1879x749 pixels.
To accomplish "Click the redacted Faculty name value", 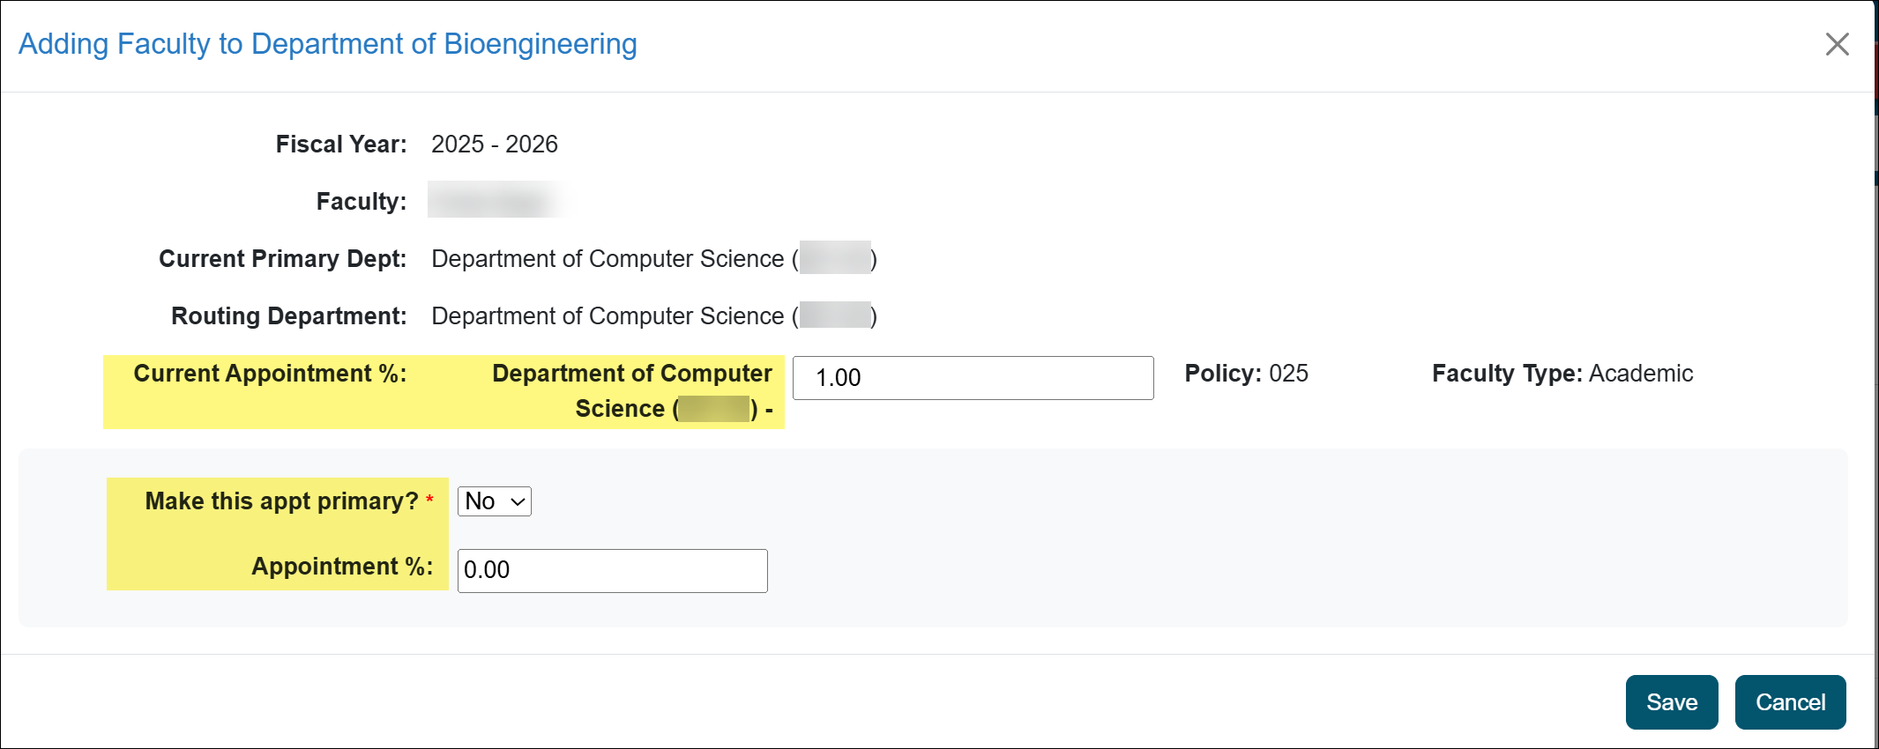I will point(498,200).
